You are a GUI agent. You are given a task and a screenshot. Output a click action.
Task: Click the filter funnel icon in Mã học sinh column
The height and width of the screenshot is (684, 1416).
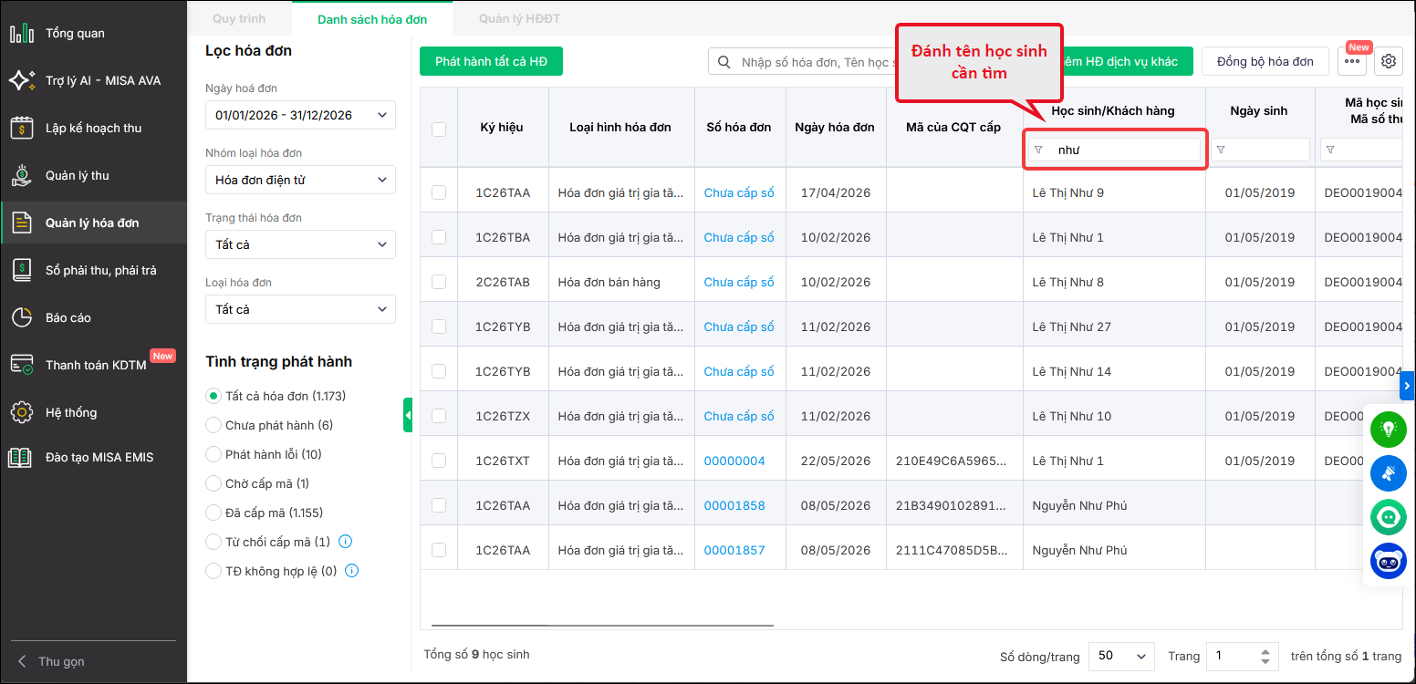click(x=1330, y=150)
